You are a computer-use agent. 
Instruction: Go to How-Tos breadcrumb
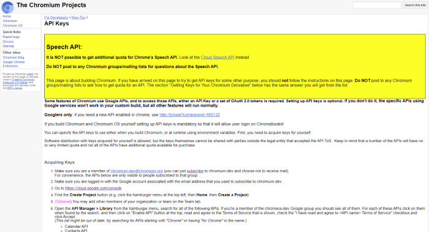pos(78,18)
